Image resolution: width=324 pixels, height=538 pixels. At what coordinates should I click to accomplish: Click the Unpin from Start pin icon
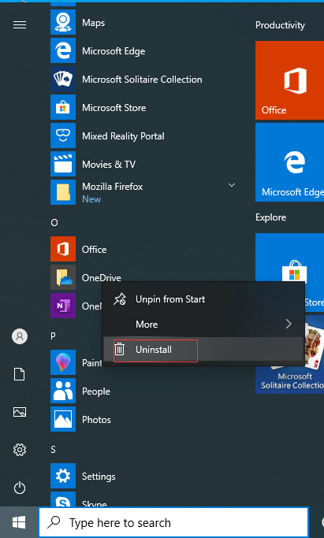(x=120, y=299)
